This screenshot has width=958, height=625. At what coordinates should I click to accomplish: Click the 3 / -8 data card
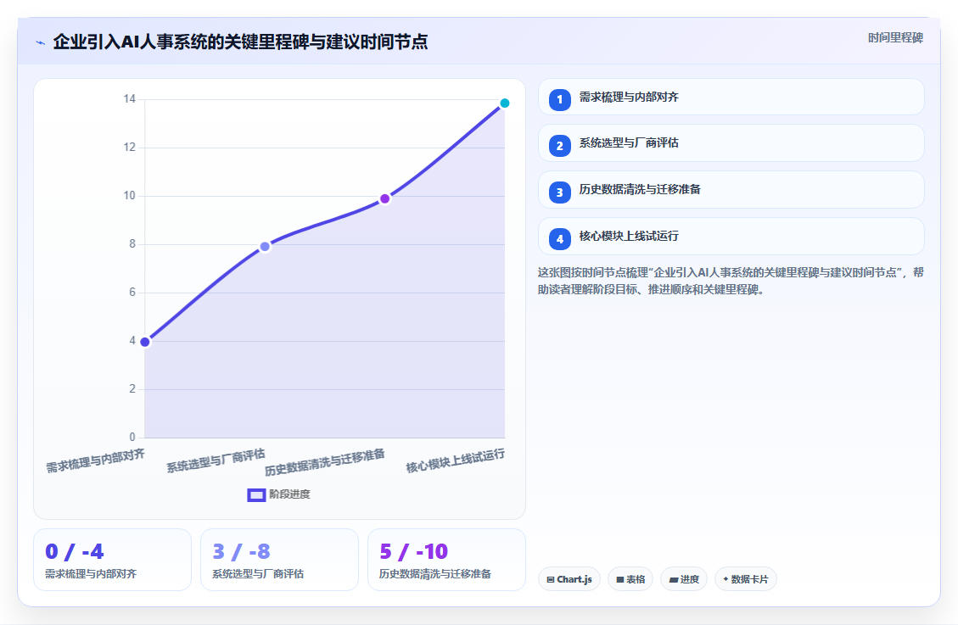point(279,560)
